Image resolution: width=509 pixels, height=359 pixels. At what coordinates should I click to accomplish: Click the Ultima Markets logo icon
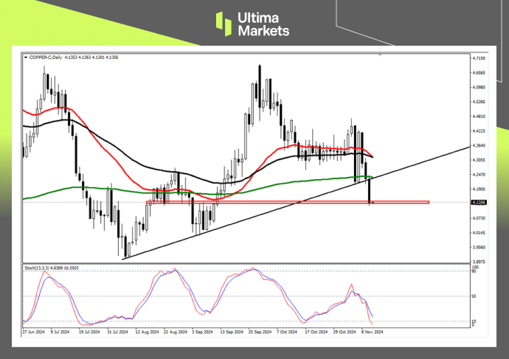(224, 23)
